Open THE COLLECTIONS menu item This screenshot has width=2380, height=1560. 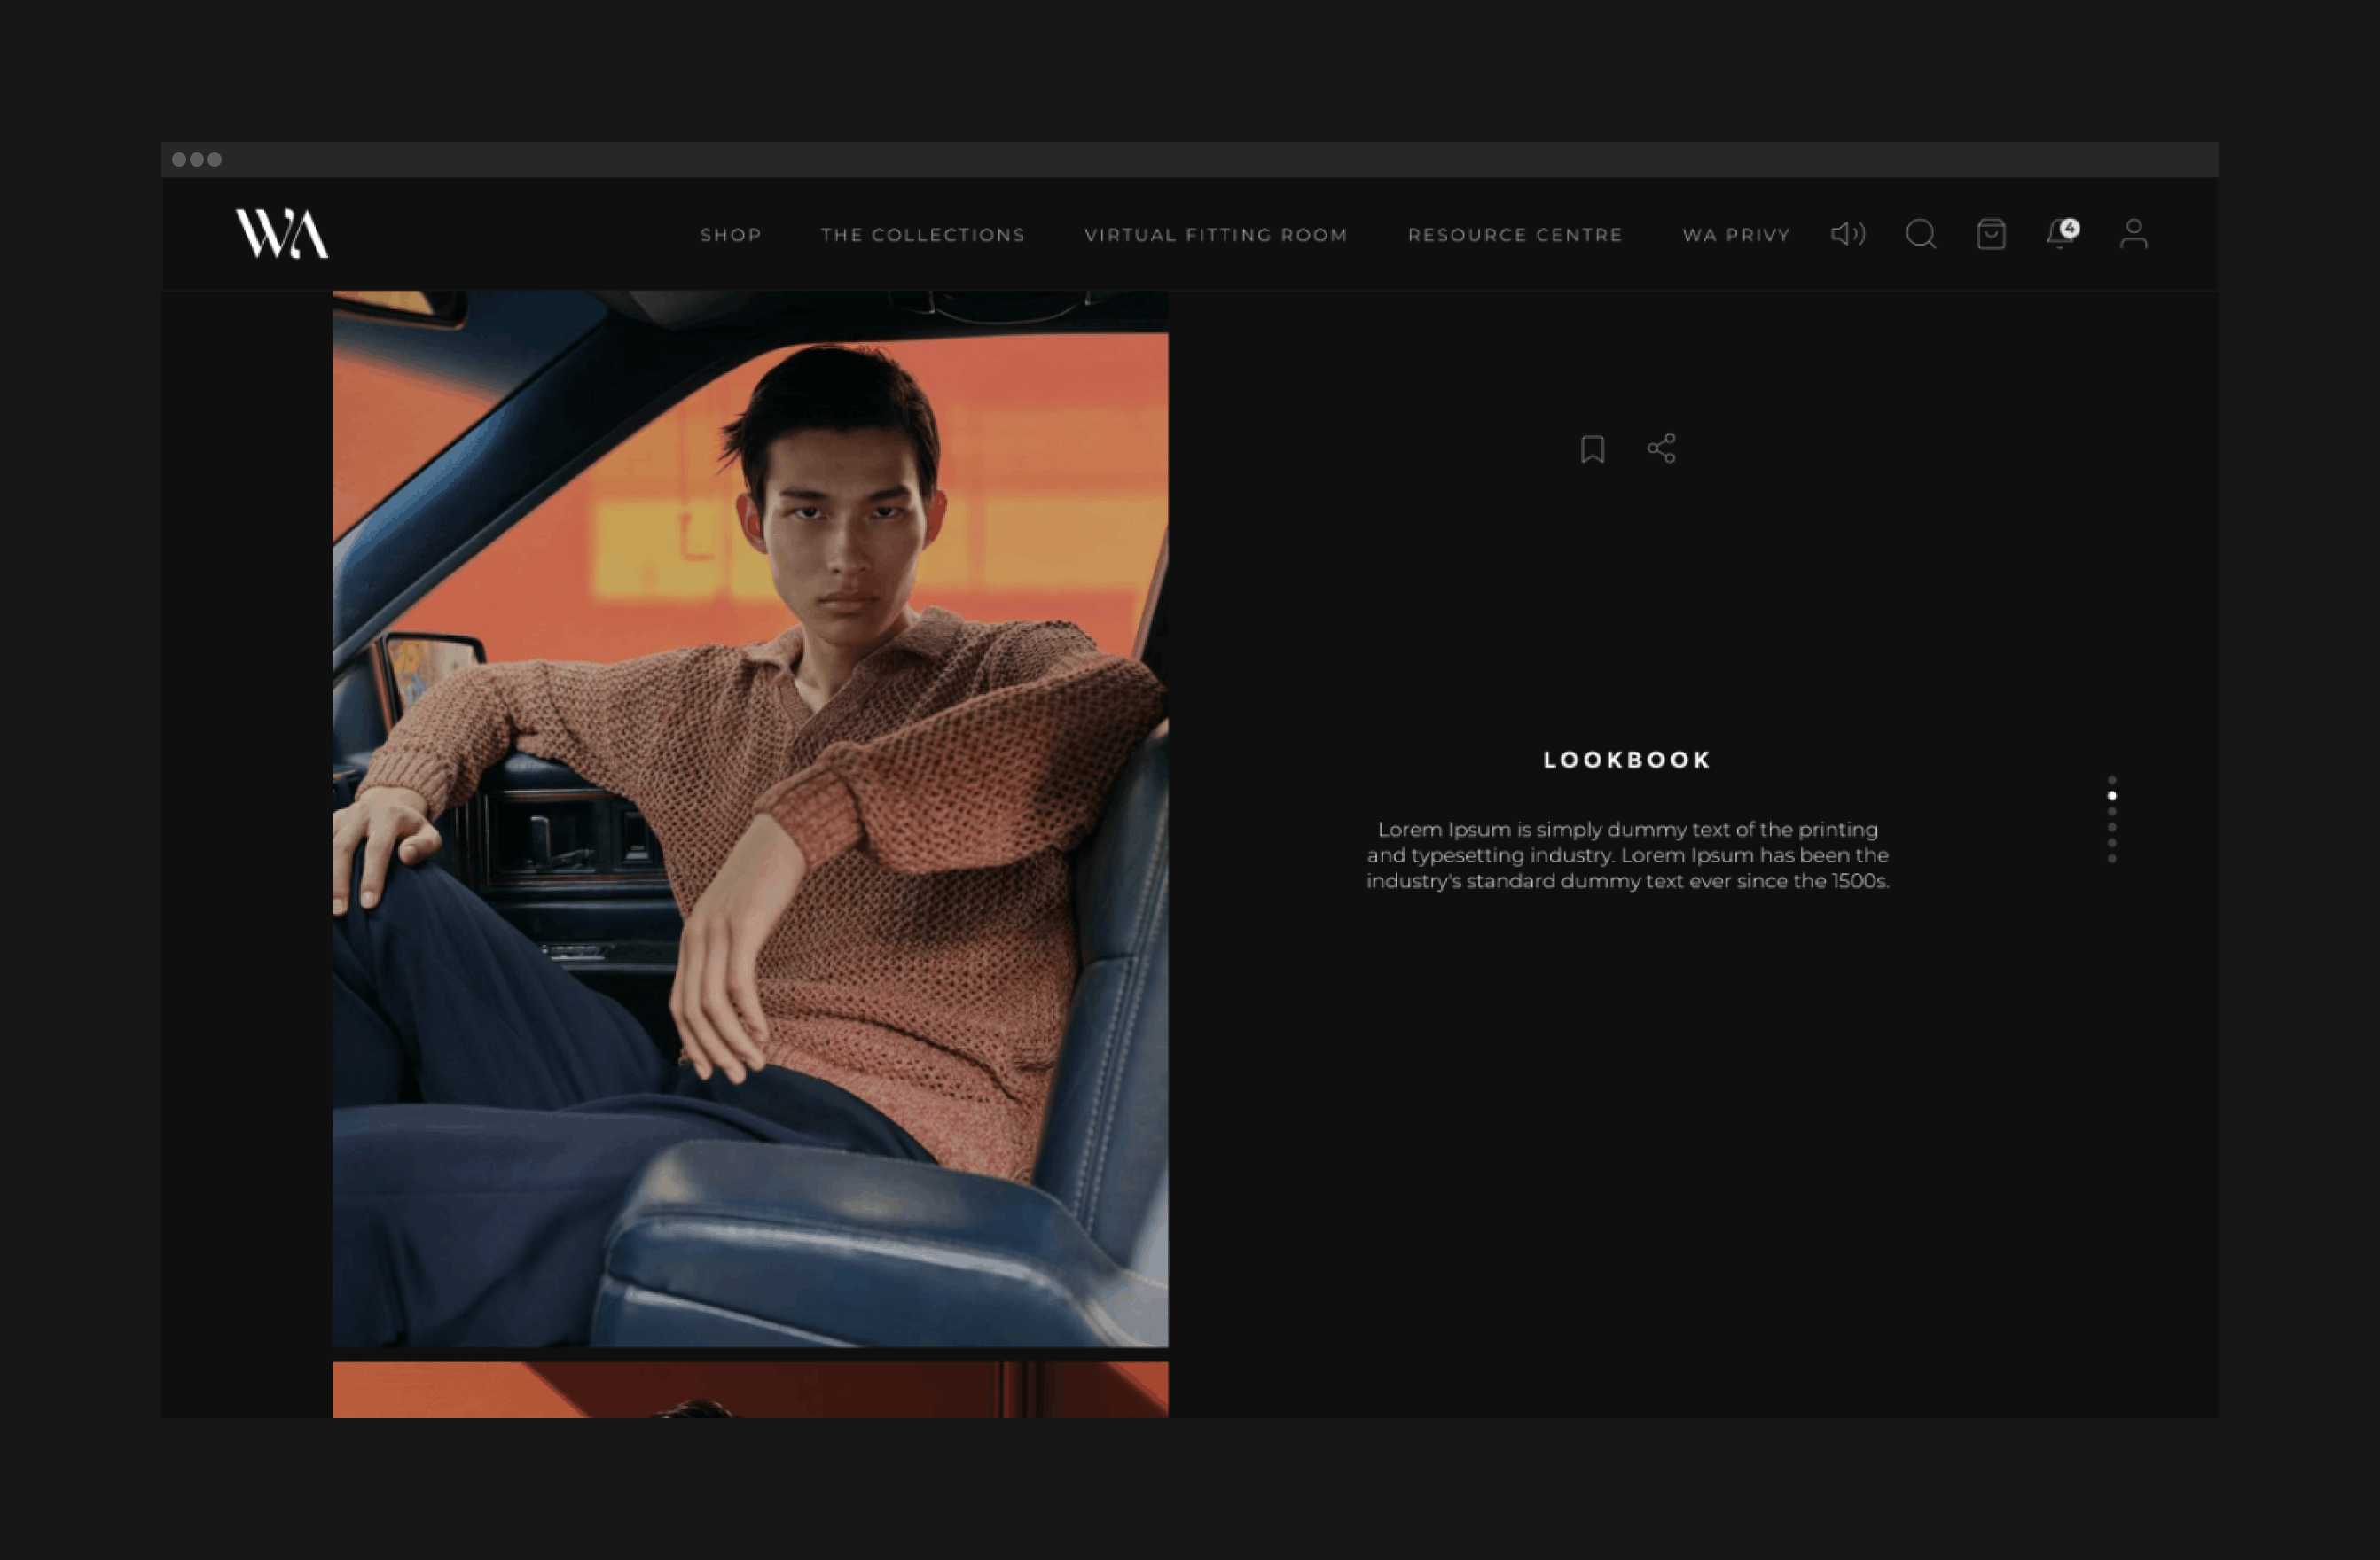(923, 235)
